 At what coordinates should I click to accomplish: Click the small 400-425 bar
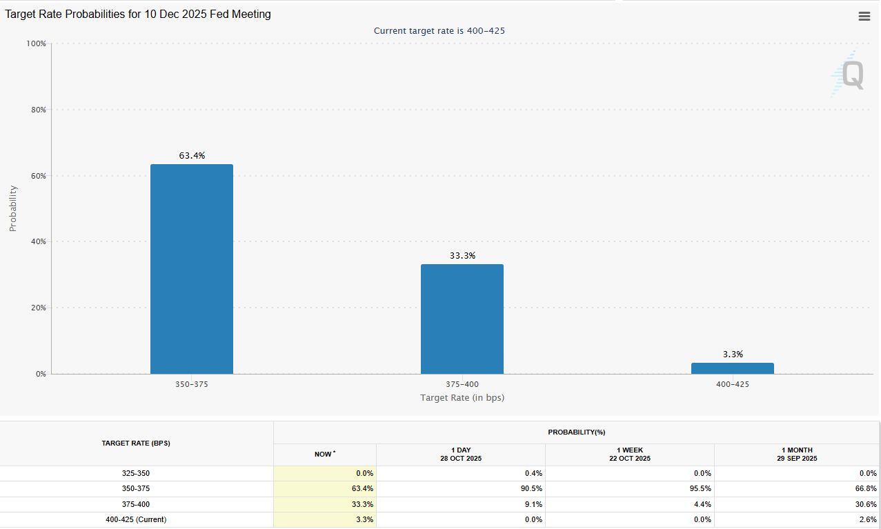[x=732, y=368]
